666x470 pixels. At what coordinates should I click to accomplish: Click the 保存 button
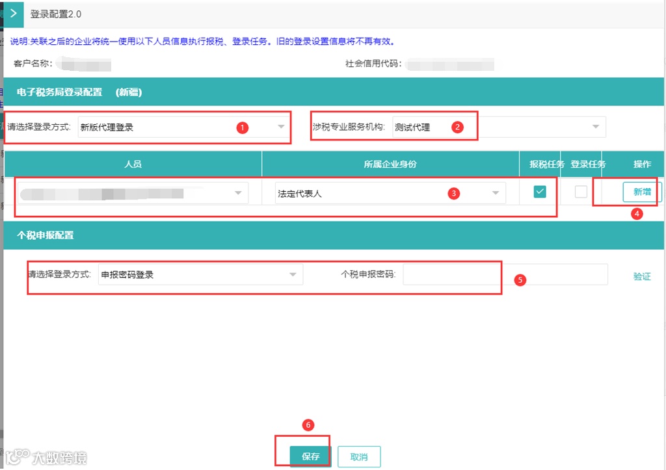pos(310,456)
